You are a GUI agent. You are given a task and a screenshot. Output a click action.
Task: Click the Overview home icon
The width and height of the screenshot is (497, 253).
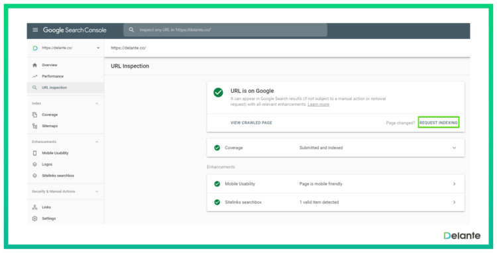pos(35,65)
